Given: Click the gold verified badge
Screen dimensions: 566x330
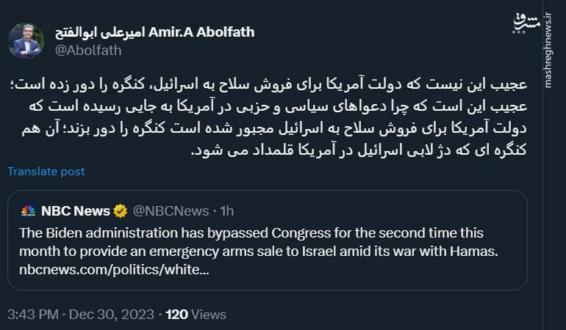Looking at the screenshot, I should (121, 211).
